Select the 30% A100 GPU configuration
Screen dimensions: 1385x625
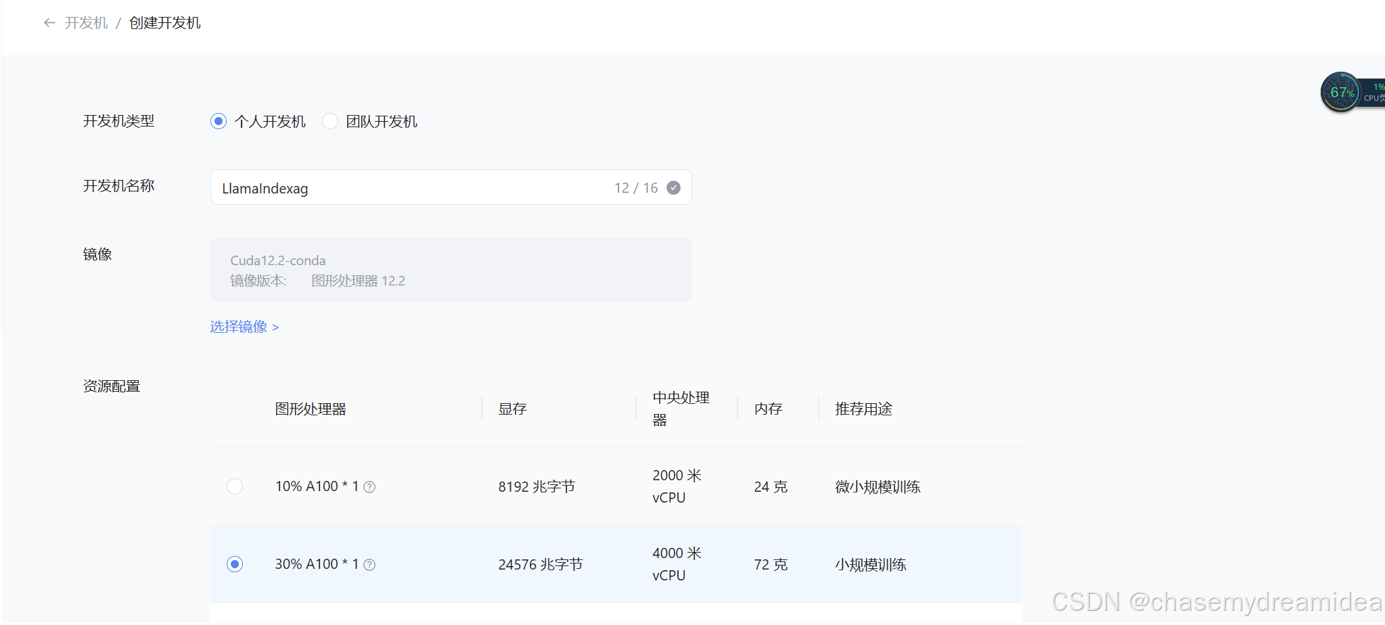234,563
